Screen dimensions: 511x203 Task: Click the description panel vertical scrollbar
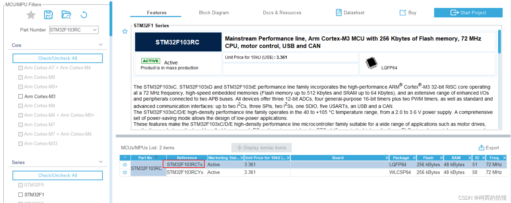(x=499, y=42)
